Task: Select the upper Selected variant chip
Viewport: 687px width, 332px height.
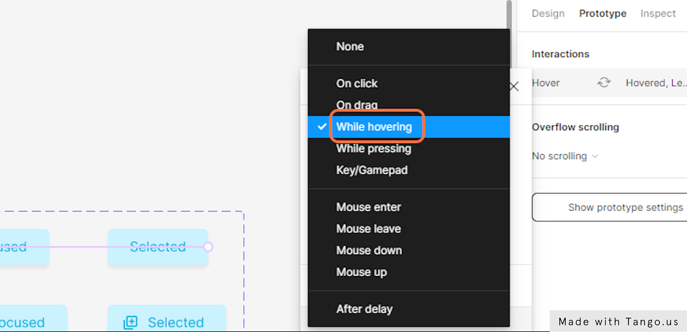Action: pyautogui.click(x=158, y=247)
